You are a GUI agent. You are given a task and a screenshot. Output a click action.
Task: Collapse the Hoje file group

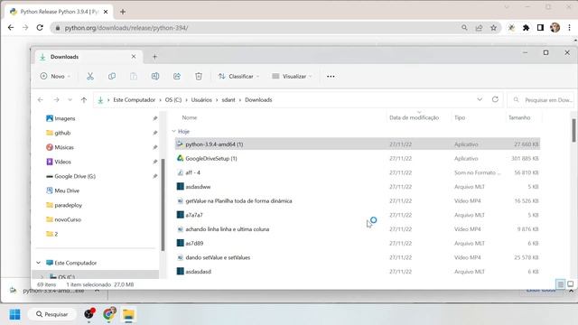174,131
